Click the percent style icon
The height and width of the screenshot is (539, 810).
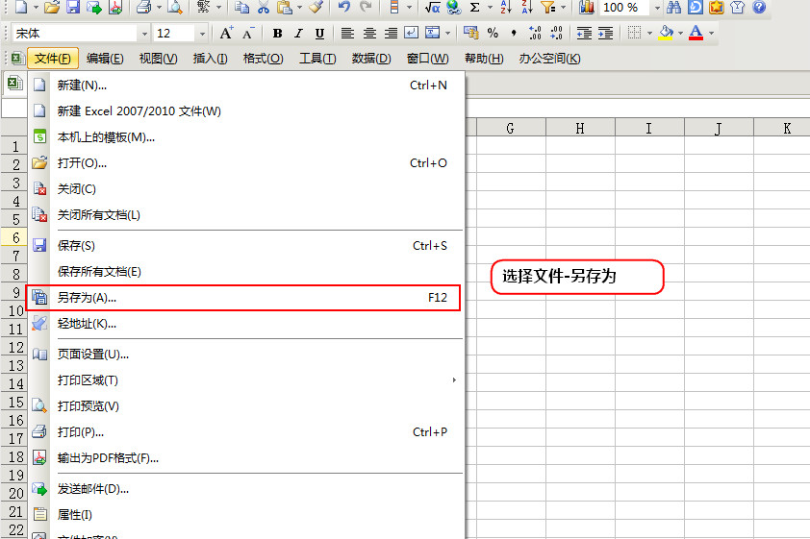493,34
